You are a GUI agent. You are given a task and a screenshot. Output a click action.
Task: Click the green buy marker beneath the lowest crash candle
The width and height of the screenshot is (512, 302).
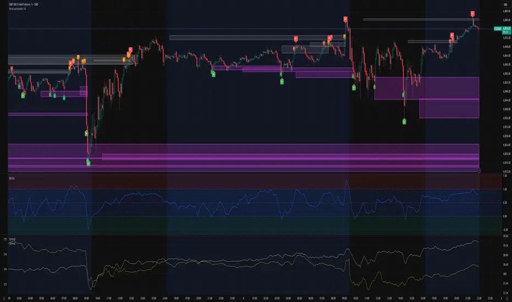(x=88, y=163)
